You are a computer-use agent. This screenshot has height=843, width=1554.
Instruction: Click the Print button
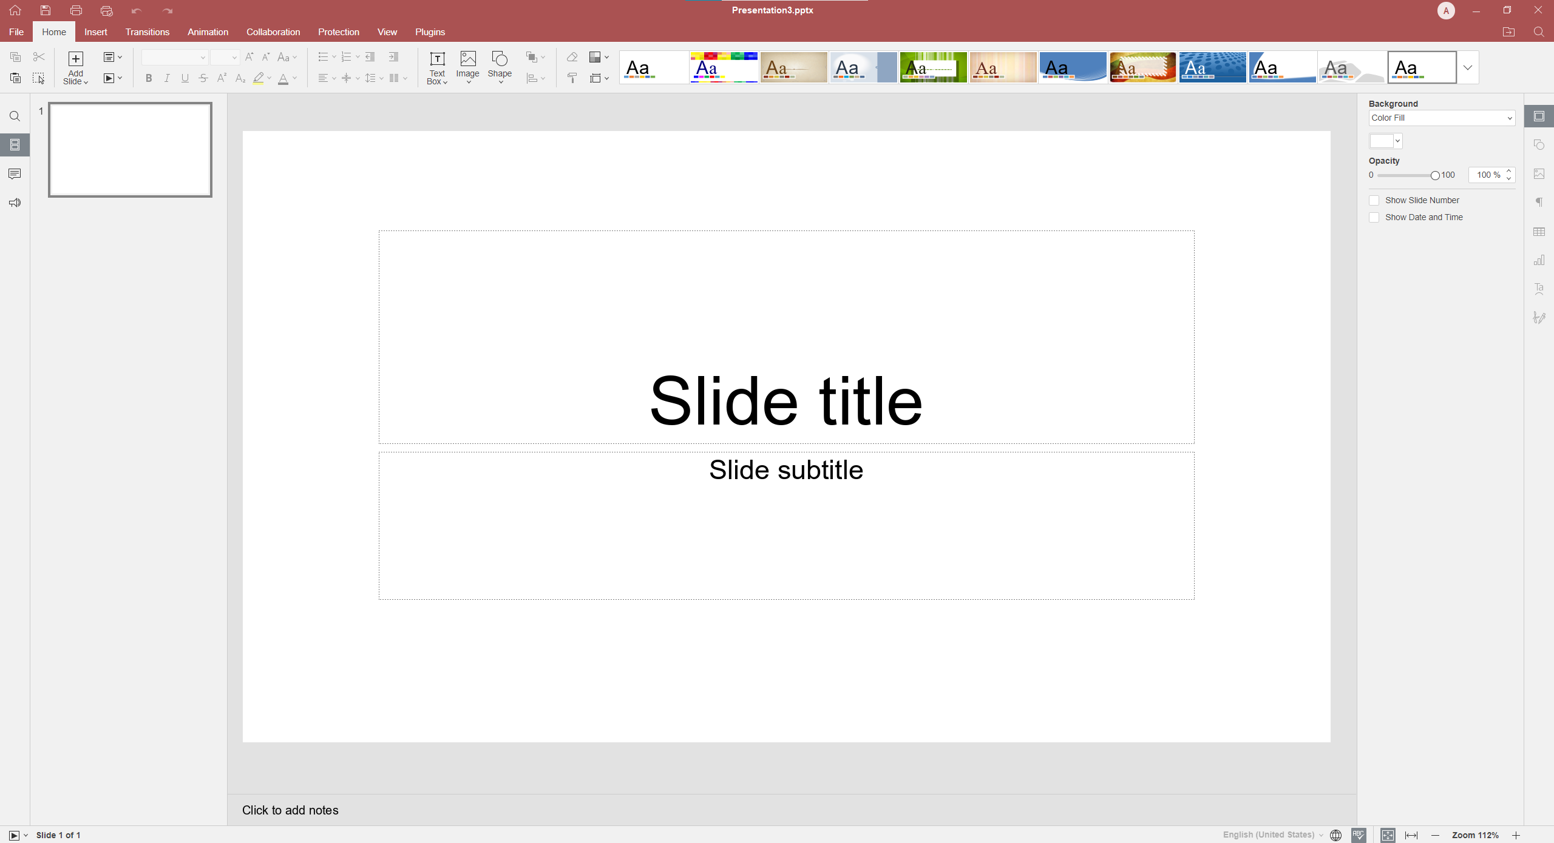pos(76,10)
